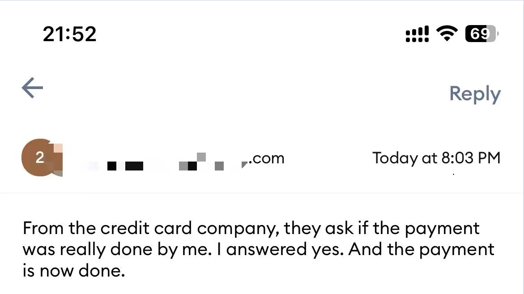Click the divider below the sender row

tap(262, 193)
